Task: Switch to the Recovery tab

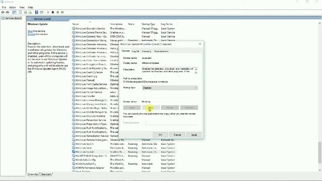Action: (146, 51)
